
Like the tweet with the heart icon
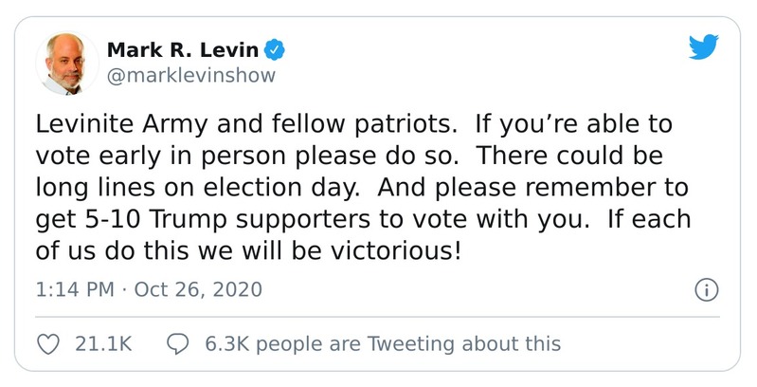(x=49, y=343)
